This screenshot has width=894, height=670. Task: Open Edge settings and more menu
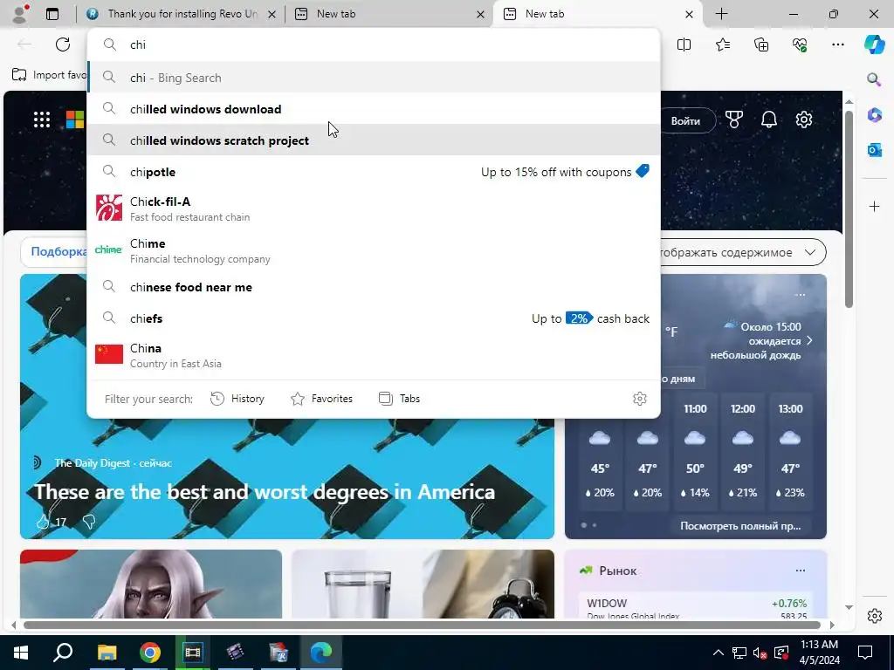[x=837, y=44]
